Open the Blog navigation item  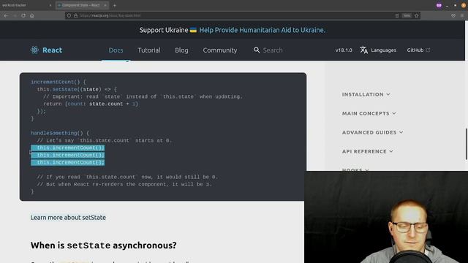coord(181,50)
